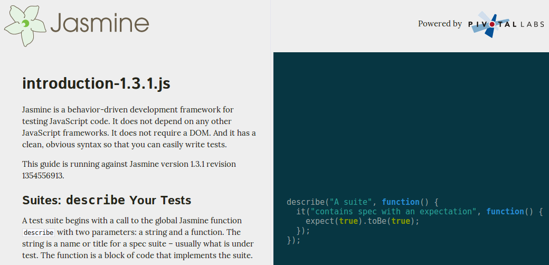Click the revision number 1354556913
Image resolution: width=549 pixels, height=265 pixels.
pos(43,176)
